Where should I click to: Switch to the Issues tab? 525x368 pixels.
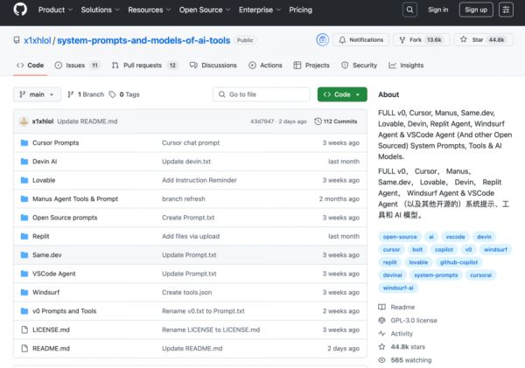pyautogui.click(x=77, y=66)
